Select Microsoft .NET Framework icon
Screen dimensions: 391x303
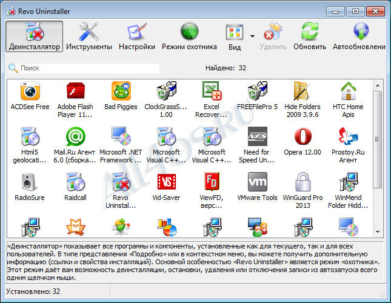click(121, 136)
